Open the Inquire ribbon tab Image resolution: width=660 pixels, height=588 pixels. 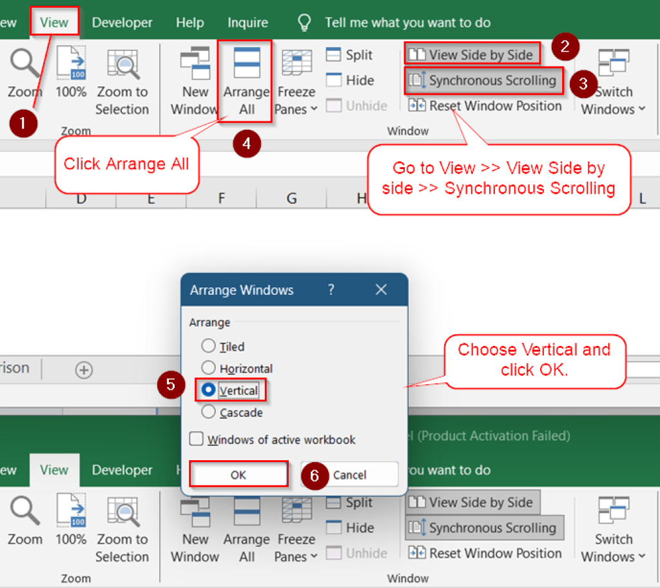pos(247,22)
